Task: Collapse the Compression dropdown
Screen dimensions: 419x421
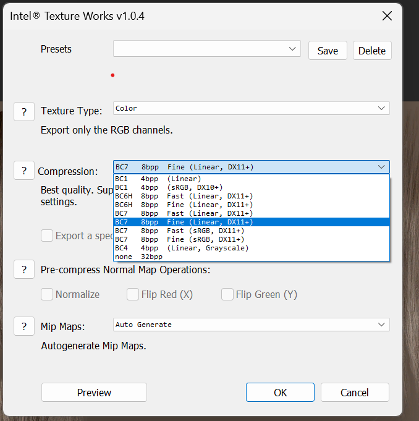Action: point(252,167)
